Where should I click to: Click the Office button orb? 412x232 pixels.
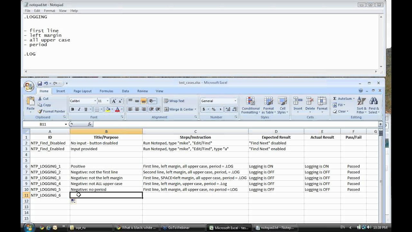click(29, 86)
